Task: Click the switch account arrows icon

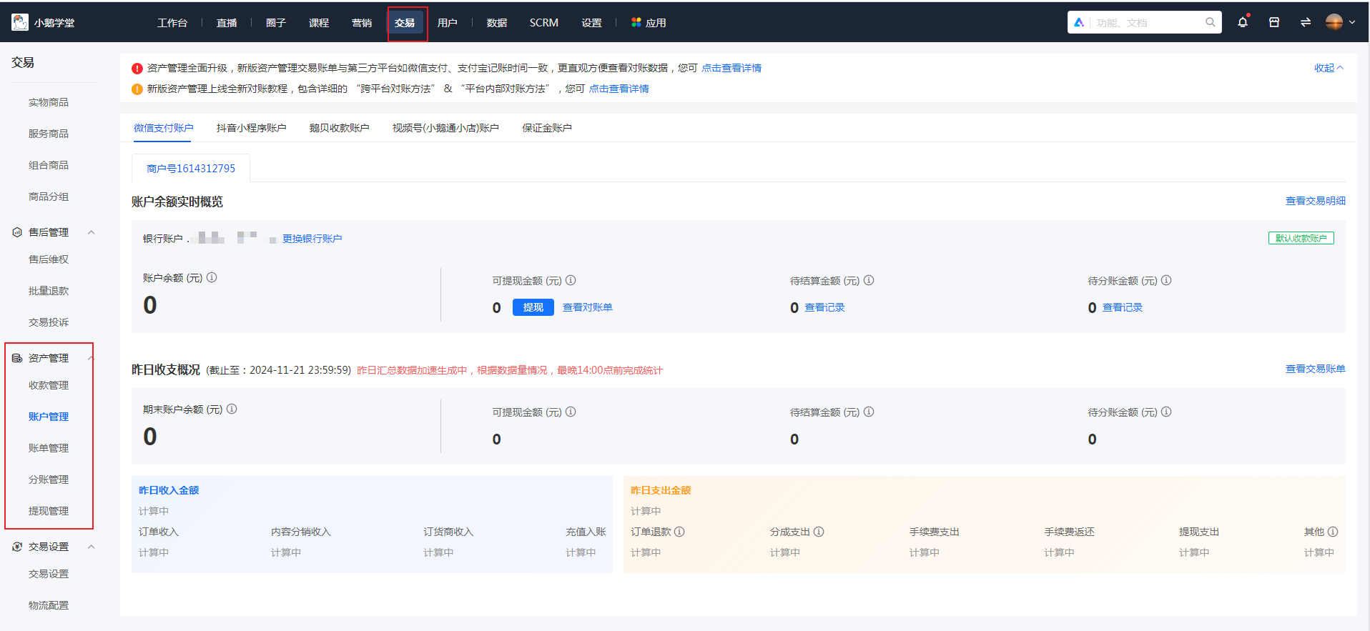Action: click(x=1306, y=22)
